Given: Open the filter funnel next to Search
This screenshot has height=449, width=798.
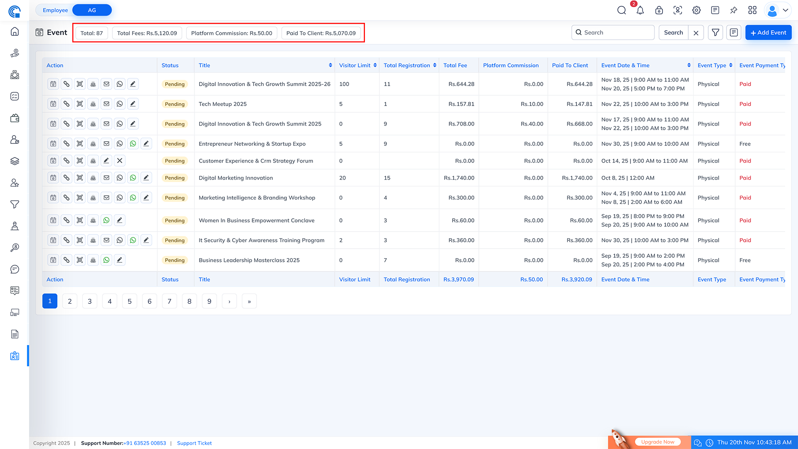Looking at the screenshot, I should click(715, 32).
